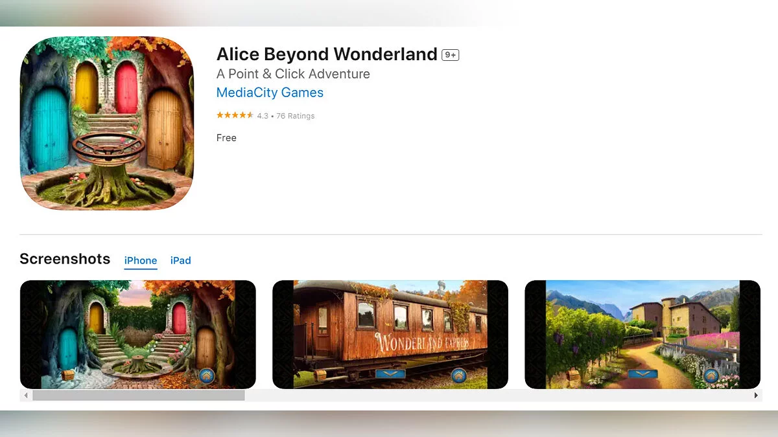Click the blue down arrow in vineyard screenshot
Image resolution: width=778 pixels, height=437 pixels.
[642, 374]
